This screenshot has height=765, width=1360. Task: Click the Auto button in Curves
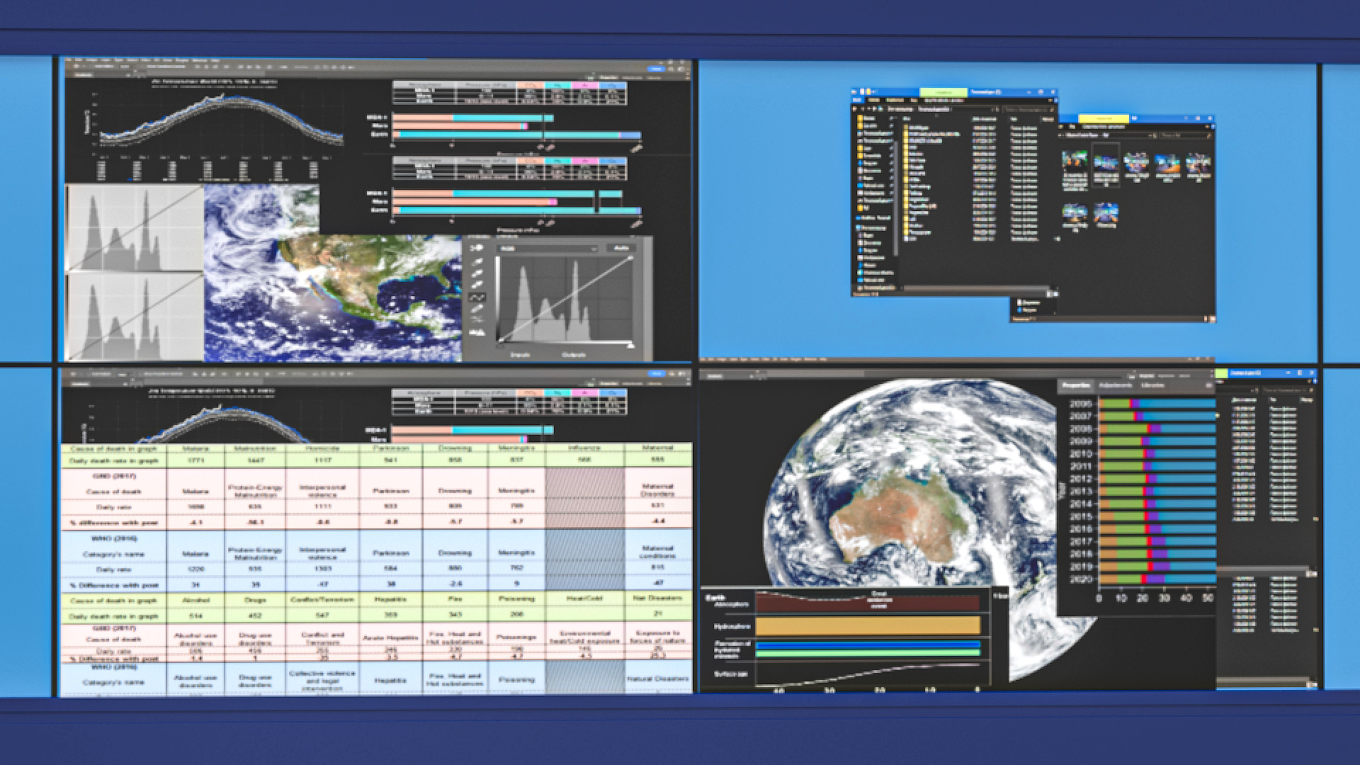(x=620, y=249)
